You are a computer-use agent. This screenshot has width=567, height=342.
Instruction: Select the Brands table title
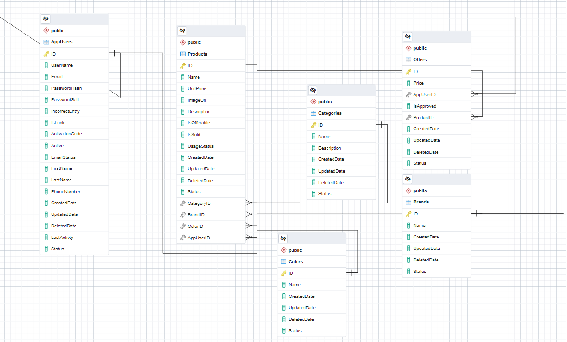(x=421, y=202)
